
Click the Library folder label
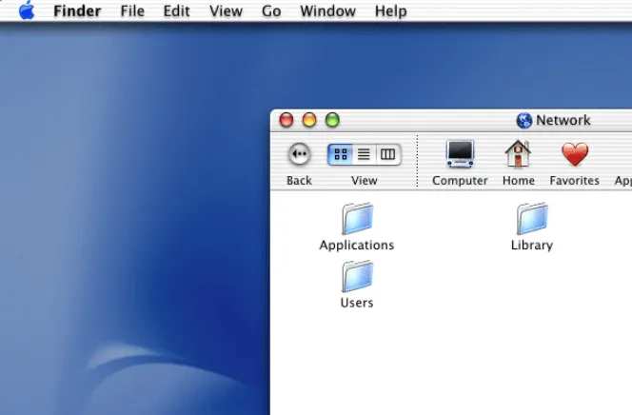[x=532, y=245]
